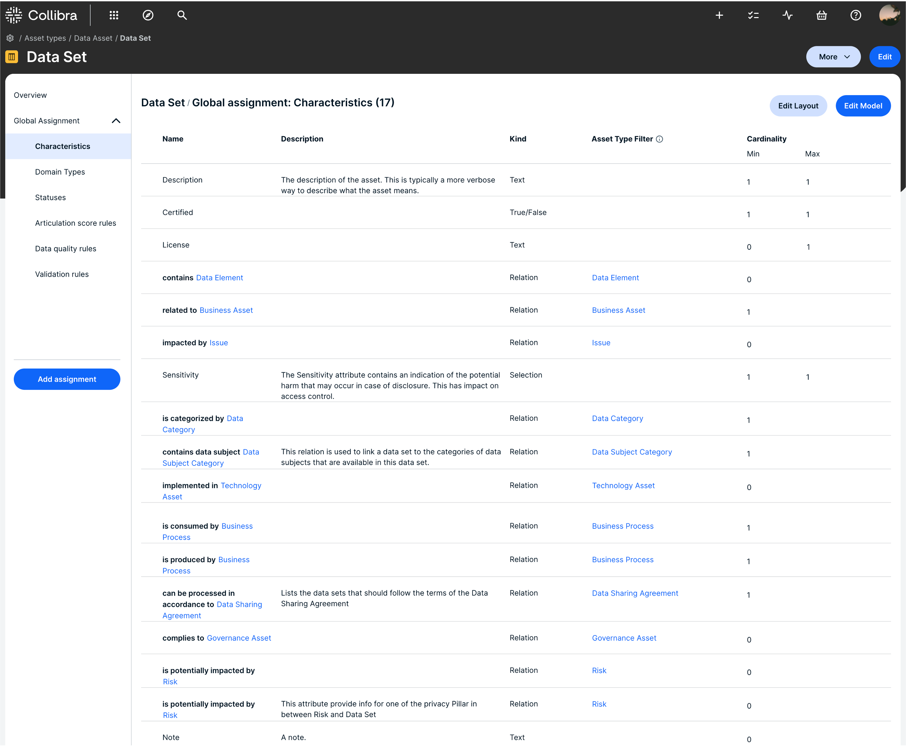Open the More dropdown
This screenshot has width=906, height=746.
pos(833,57)
